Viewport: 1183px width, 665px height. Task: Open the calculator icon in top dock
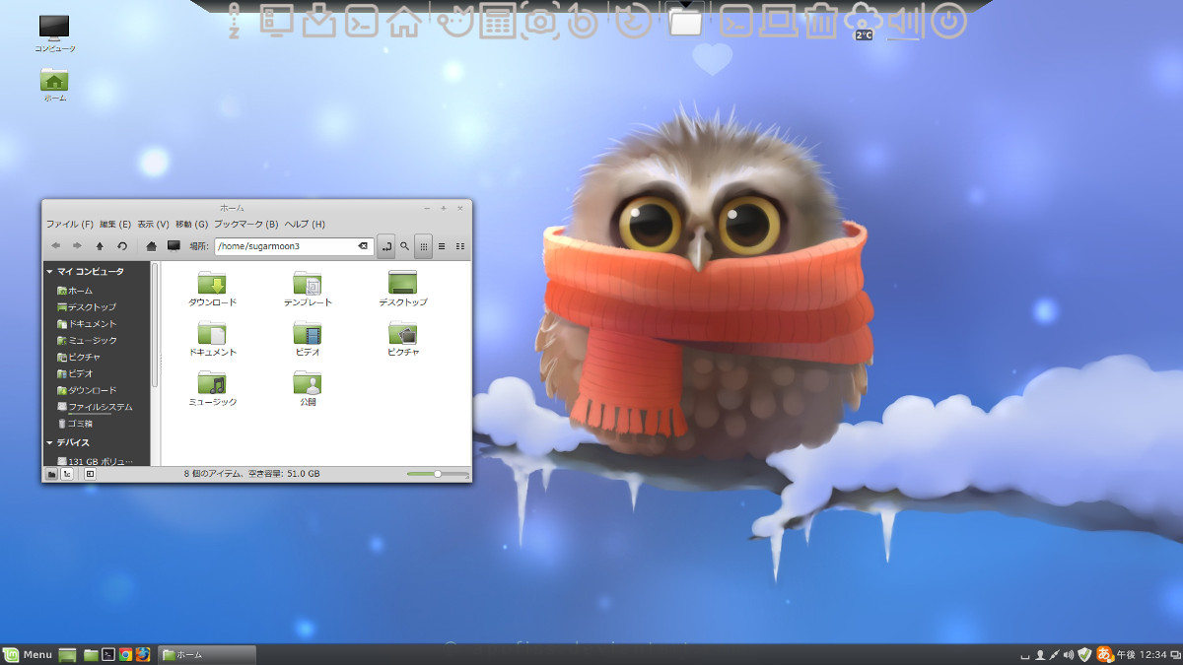(497, 21)
